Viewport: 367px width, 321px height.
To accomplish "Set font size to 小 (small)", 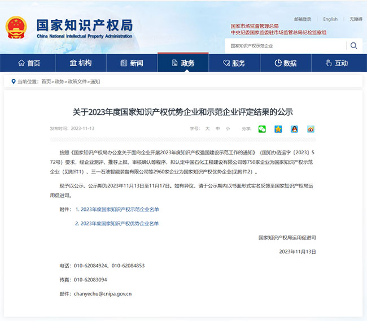I will [x=228, y=129].
